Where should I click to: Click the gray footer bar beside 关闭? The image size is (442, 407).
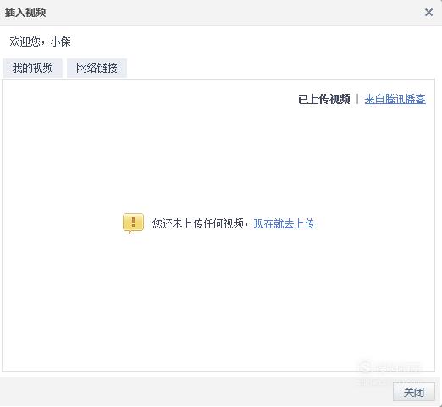195,392
